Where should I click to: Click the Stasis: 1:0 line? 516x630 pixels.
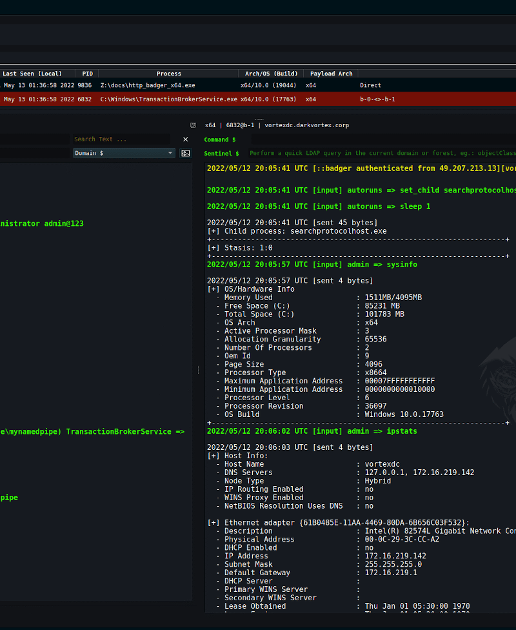click(240, 248)
